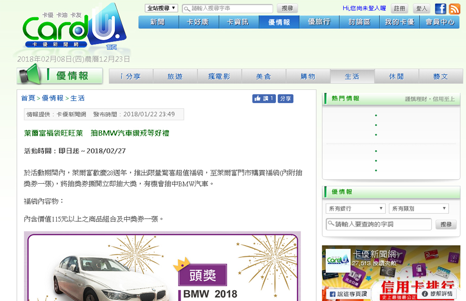Image resolution: width=466 pixels, height=301 pixels.
Task: Open the 卡好康 menu
Action: pos(199,22)
